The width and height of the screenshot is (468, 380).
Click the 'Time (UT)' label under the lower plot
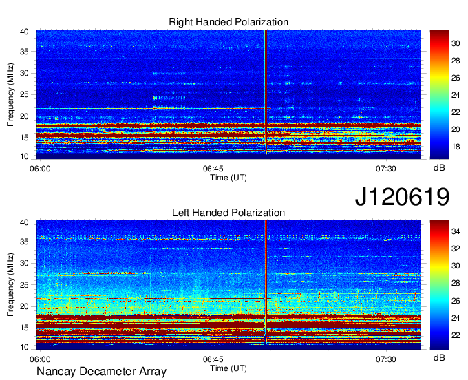pyautogui.click(x=228, y=368)
